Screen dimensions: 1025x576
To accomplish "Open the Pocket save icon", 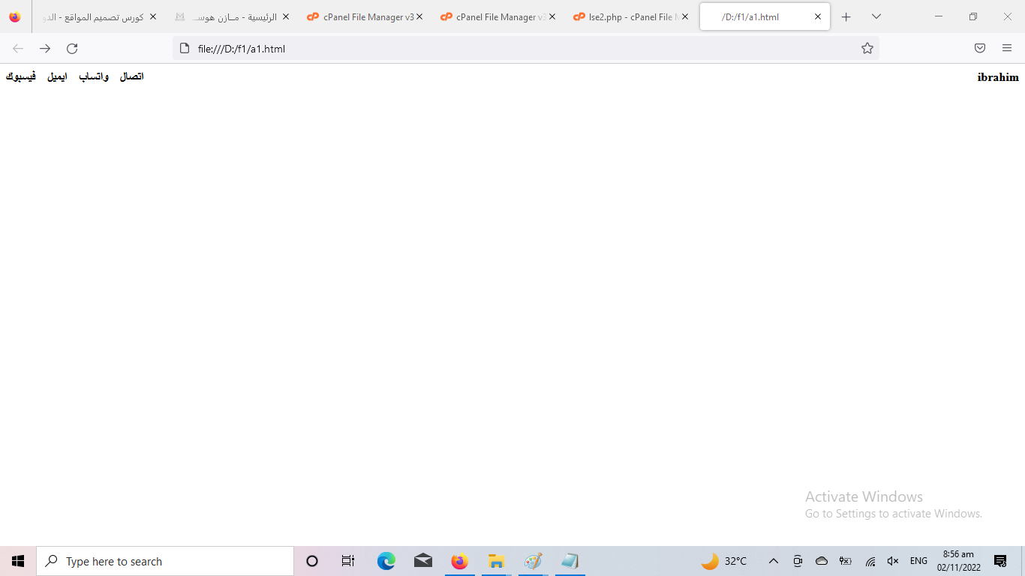I will (x=980, y=49).
